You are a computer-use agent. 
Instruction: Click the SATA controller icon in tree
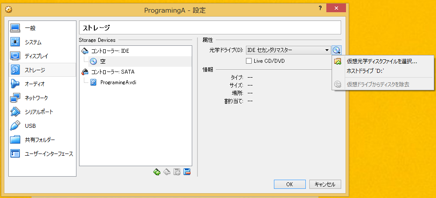(84, 72)
